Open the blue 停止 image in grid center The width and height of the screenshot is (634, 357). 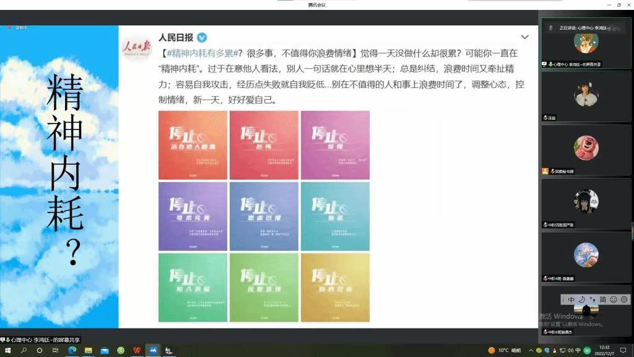click(x=264, y=216)
